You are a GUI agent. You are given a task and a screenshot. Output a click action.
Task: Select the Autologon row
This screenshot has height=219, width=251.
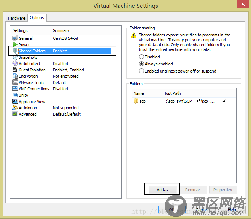(62, 108)
